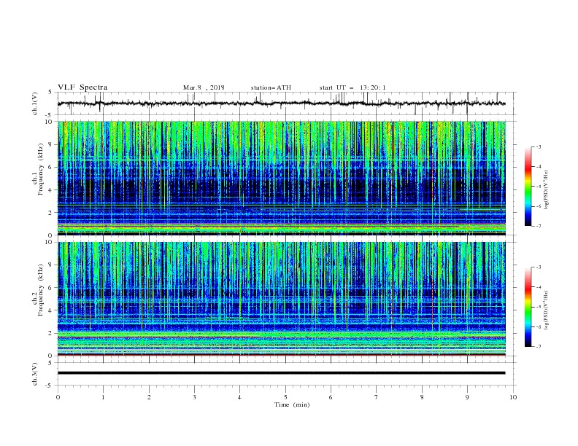
Task: Click the time axis tick label "5"
Action: [x=285, y=397]
